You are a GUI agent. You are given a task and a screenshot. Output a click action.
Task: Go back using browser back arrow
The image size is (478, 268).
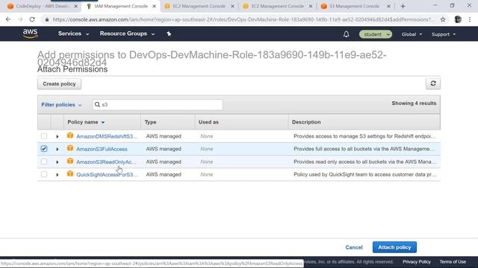[x=8, y=19]
